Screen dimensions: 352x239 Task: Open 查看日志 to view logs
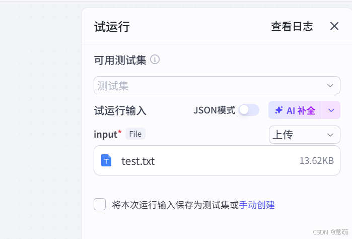click(292, 27)
